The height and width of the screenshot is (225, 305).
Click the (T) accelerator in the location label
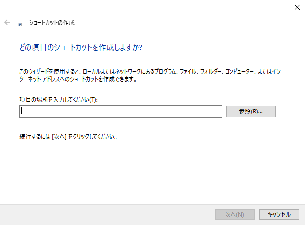93,100
